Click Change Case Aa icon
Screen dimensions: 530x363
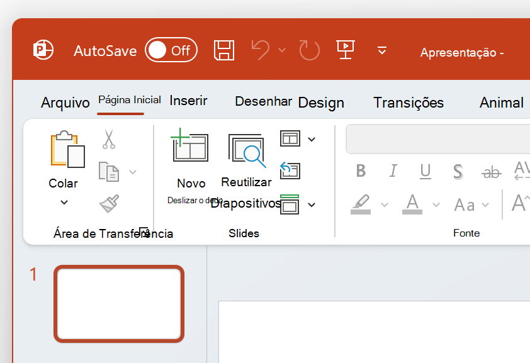pyautogui.click(x=465, y=205)
